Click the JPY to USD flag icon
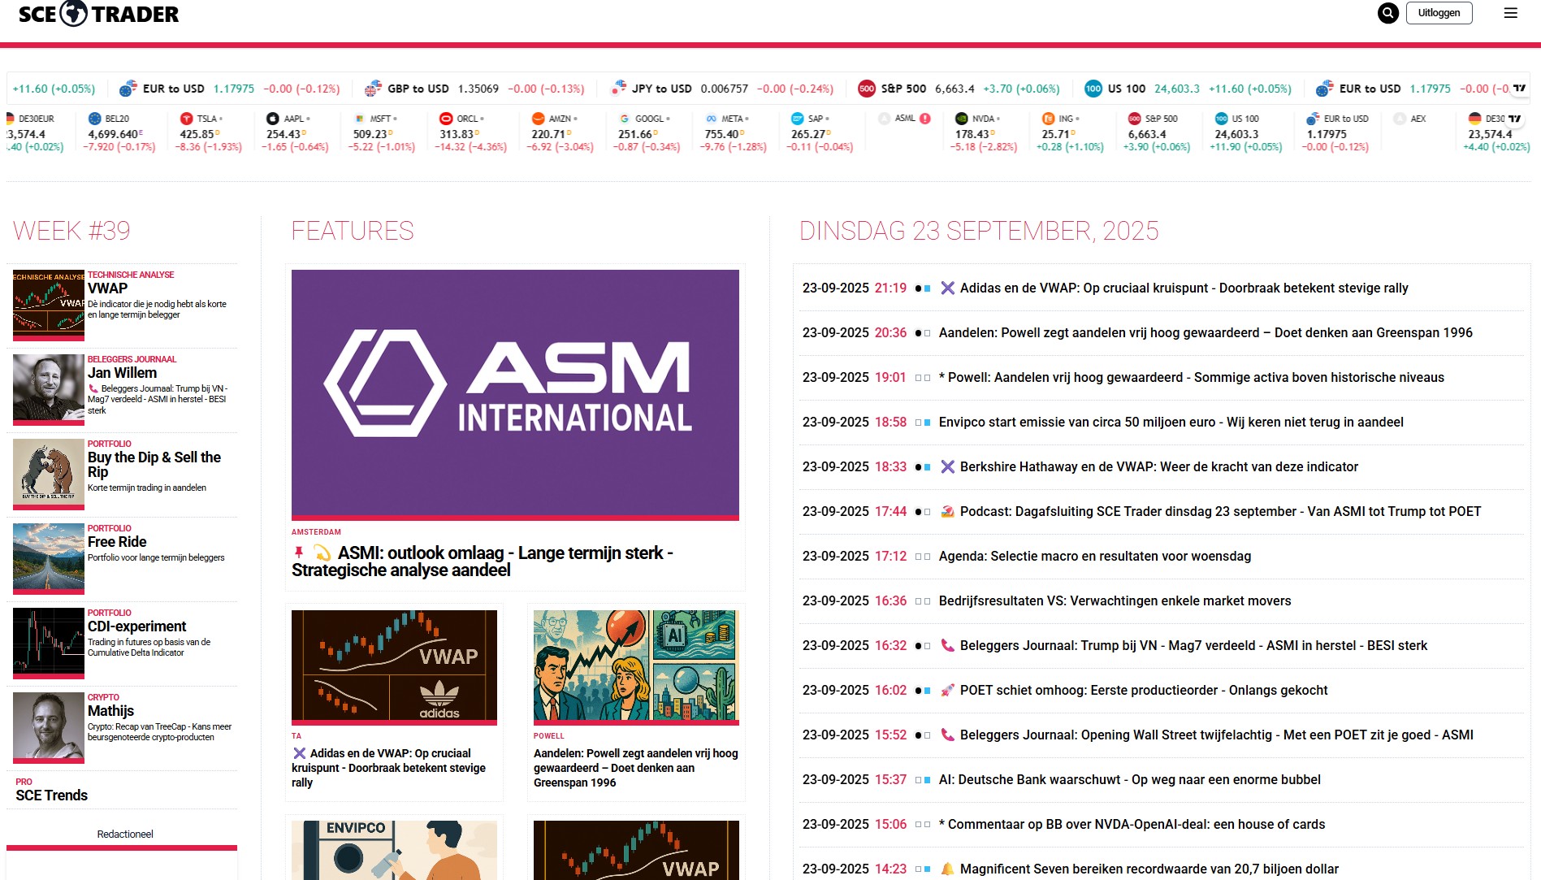The height and width of the screenshot is (880, 1541). tap(618, 89)
